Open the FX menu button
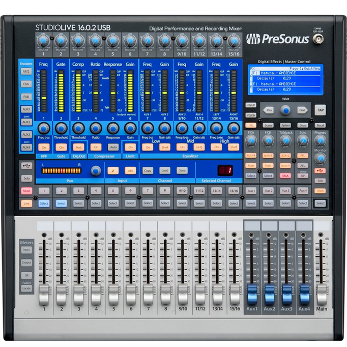The image size is (347, 347). [251, 126]
